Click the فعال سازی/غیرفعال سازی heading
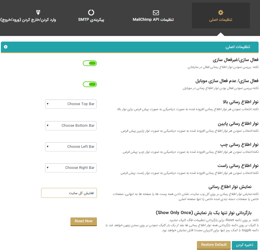Viewport: 260px width, 252px height. pyautogui.click(x=235, y=60)
